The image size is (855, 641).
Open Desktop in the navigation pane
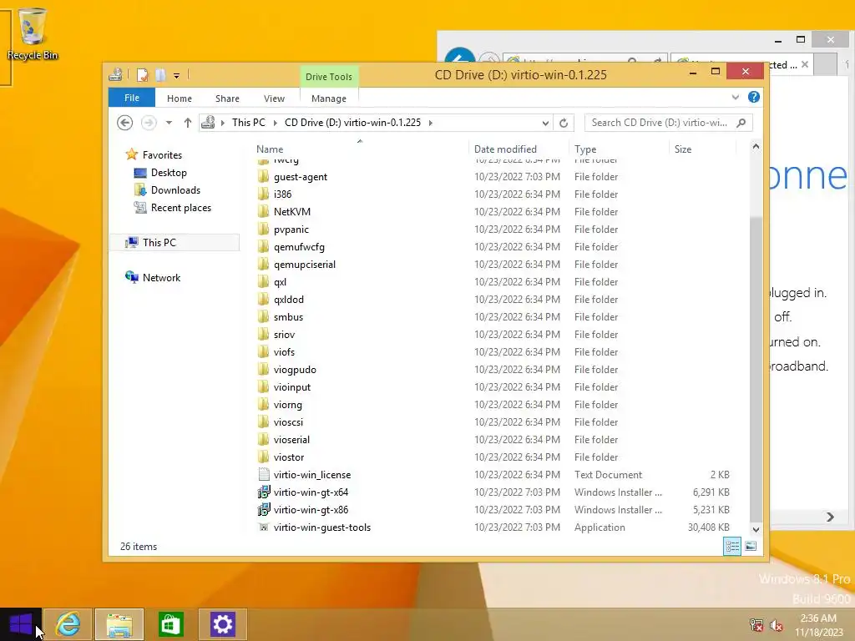[x=169, y=173]
